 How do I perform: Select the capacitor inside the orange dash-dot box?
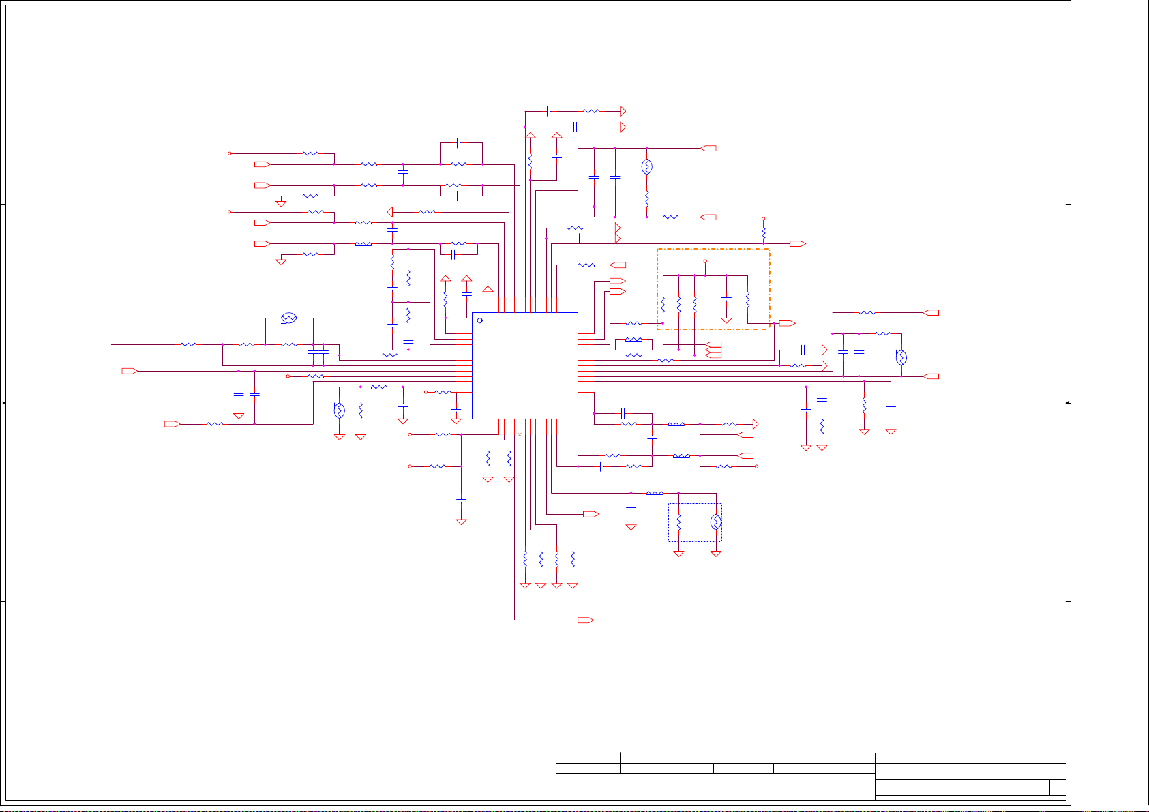[726, 299]
